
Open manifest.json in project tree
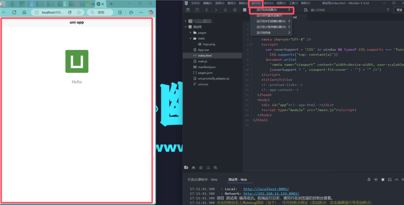click(x=207, y=67)
